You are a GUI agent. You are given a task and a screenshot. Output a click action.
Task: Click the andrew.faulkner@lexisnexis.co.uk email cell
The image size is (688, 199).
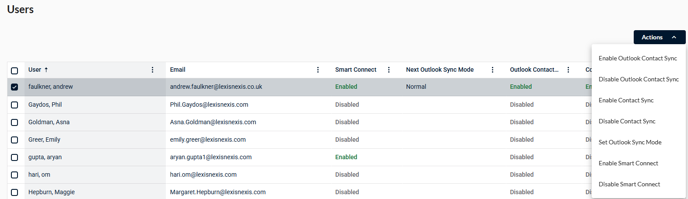[x=216, y=87]
